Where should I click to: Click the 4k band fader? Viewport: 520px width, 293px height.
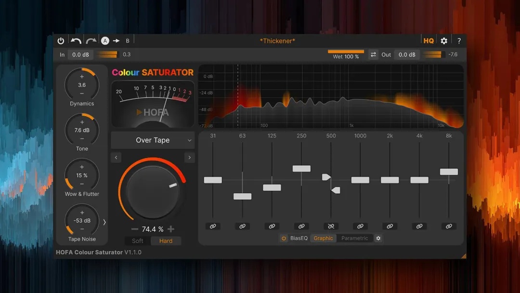click(419, 180)
